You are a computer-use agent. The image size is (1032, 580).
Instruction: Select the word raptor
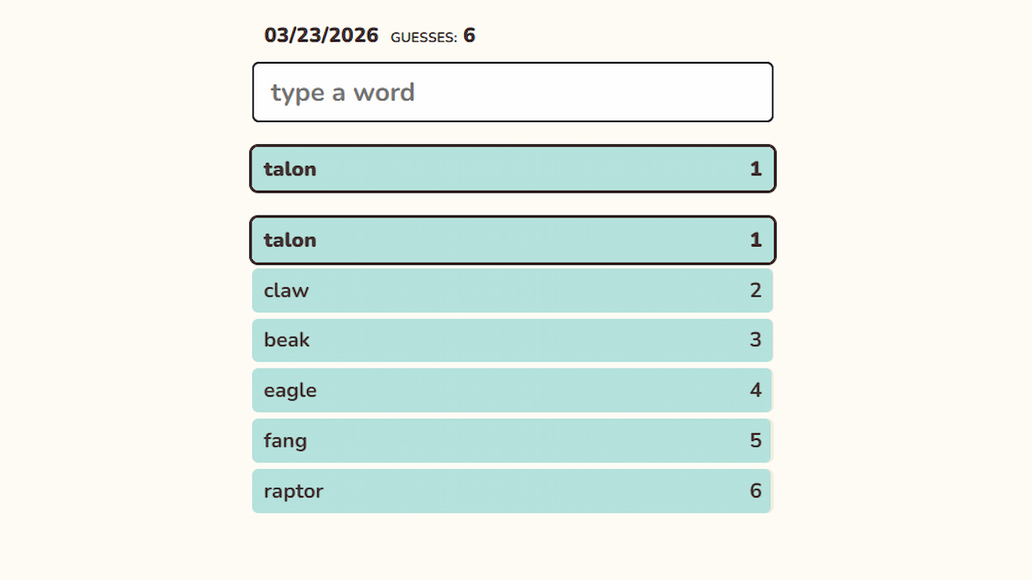point(293,491)
